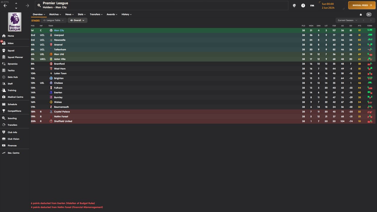Open the Transfers tab in the top bar
377x212 pixels.
click(x=96, y=14)
